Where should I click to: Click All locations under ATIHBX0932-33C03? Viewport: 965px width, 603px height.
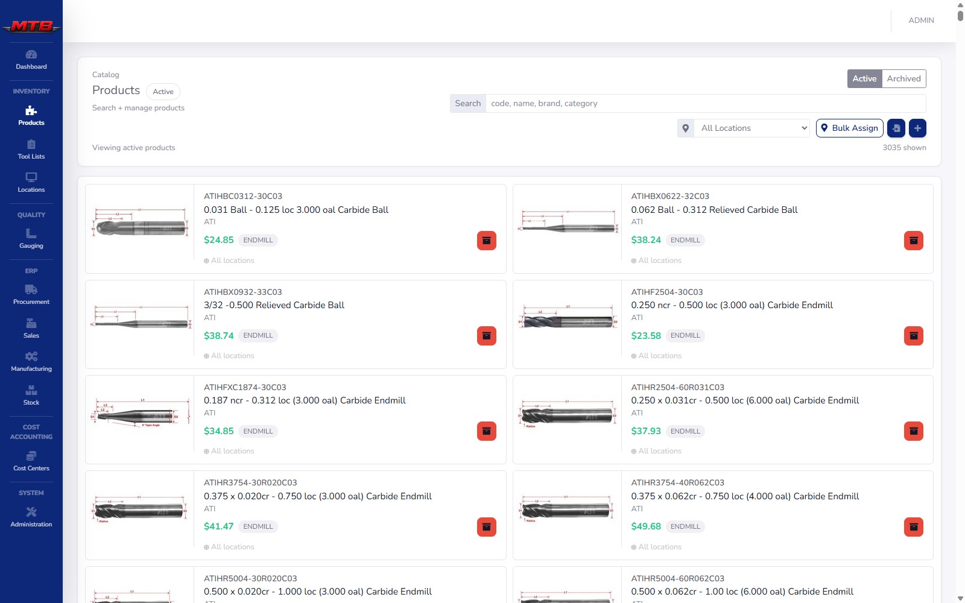coord(229,356)
